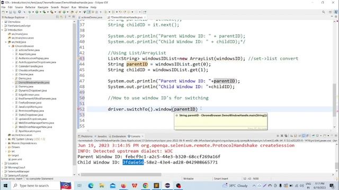Click the Search magnifier icon at top right
The image size is (339, 190).
click(x=324, y=12)
